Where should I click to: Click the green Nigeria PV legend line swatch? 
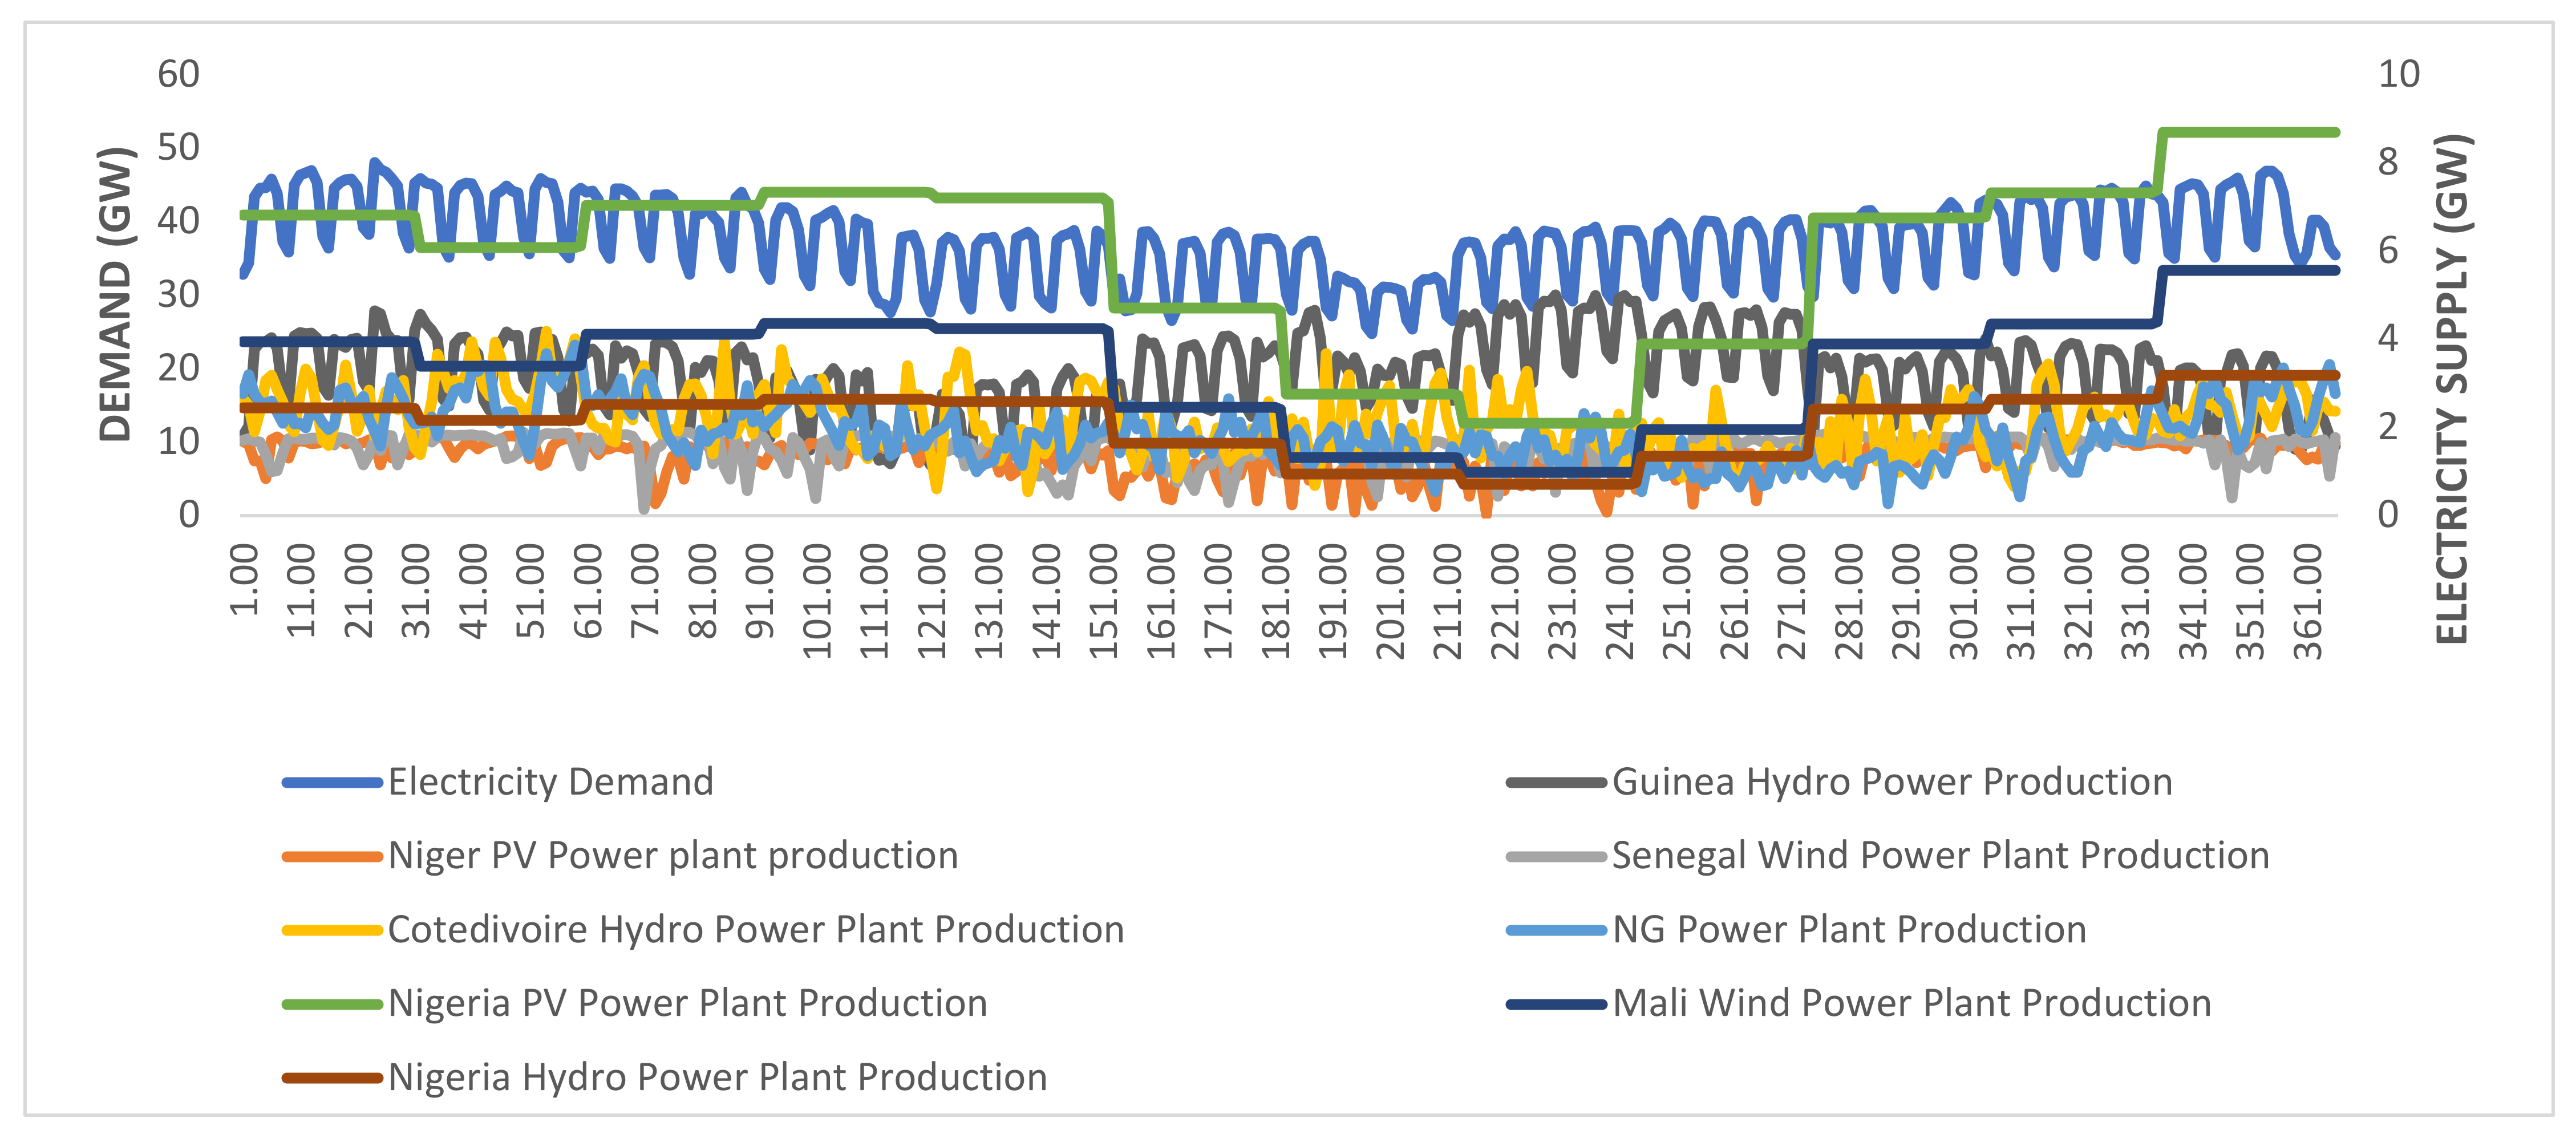coord(332,1004)
